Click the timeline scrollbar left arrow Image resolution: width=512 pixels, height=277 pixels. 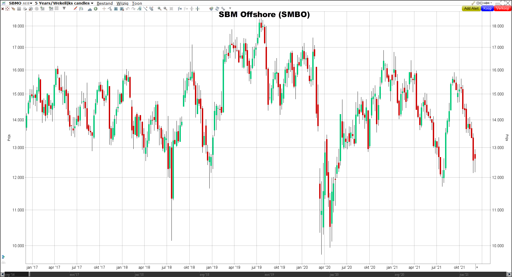[x=2, y=274]
